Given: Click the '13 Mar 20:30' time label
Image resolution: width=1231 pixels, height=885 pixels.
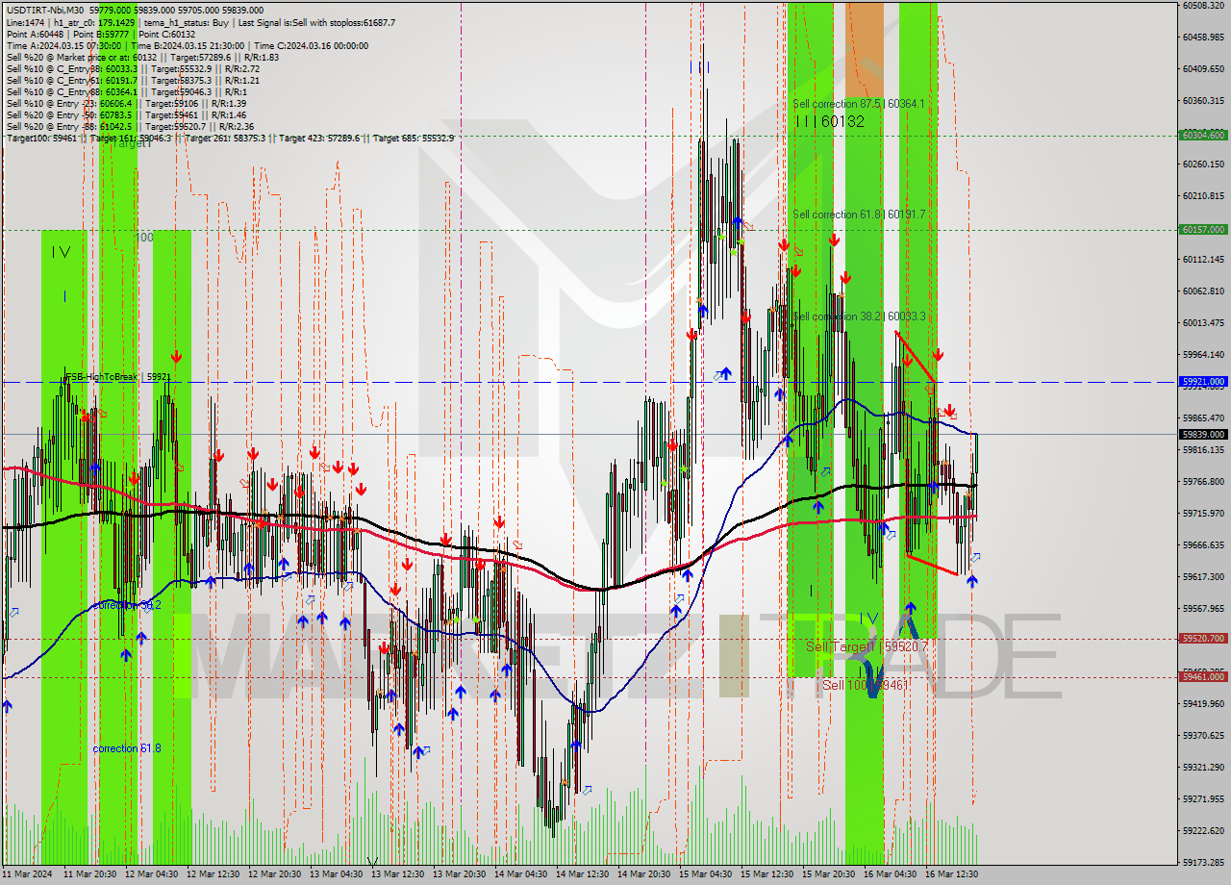Looking at the screenshot, I should tap(460, 874).
